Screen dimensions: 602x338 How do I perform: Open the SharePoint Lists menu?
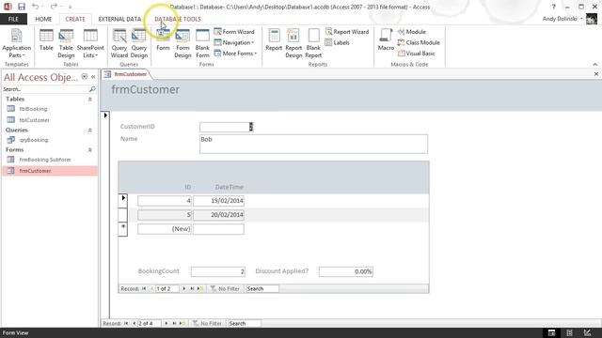pyautogui.click(x=90, y=44)
